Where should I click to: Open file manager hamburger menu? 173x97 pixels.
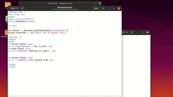pos(132,32)
